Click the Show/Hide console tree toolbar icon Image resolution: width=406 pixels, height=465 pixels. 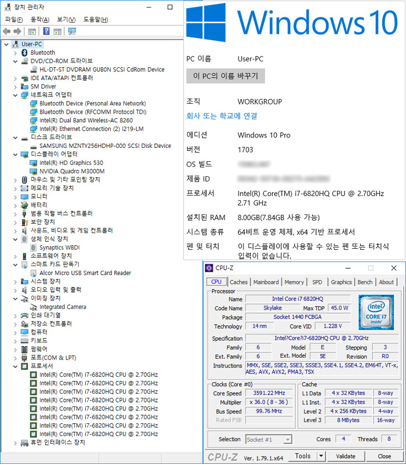32,31
